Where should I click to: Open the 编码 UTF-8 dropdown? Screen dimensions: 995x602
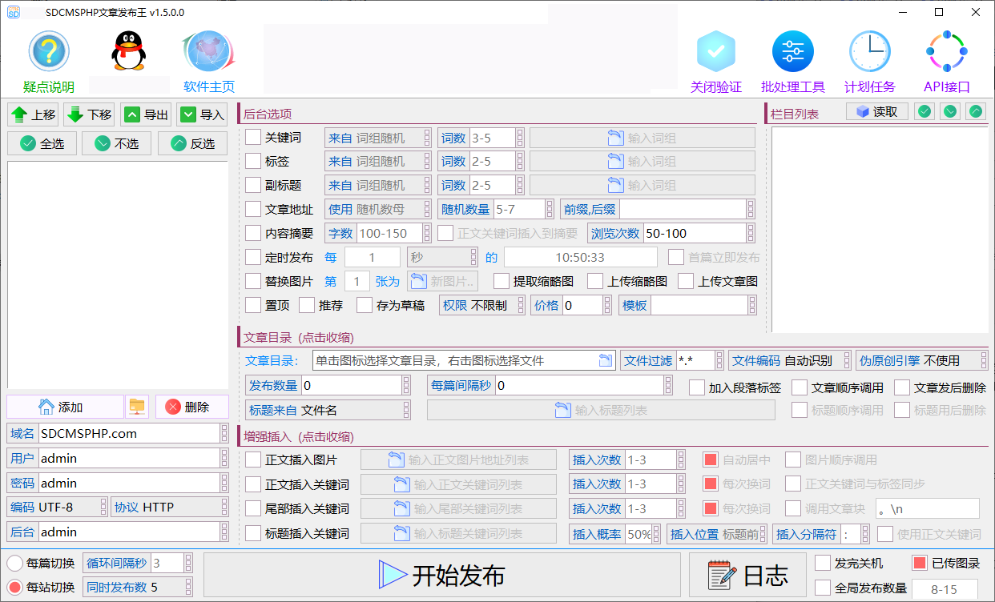[x=57, y=507]
